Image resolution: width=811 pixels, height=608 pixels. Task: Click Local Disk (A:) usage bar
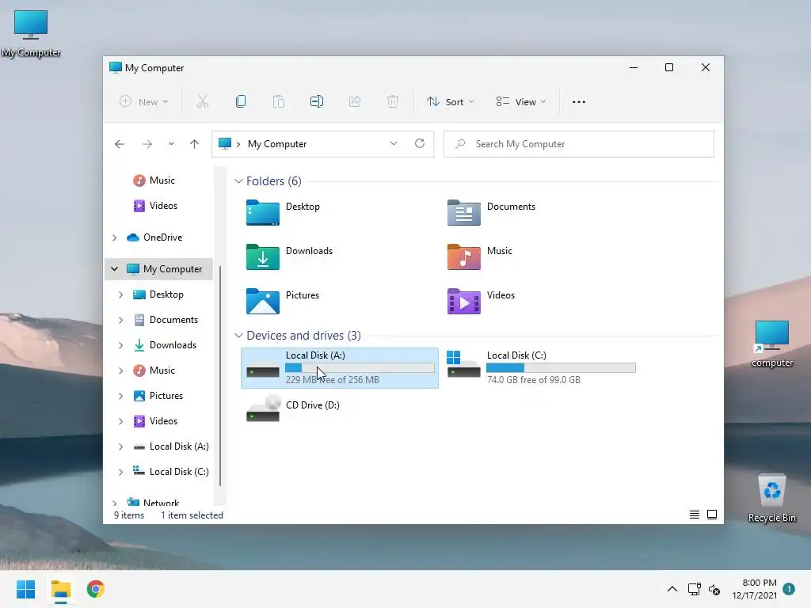tap(360, 367)
